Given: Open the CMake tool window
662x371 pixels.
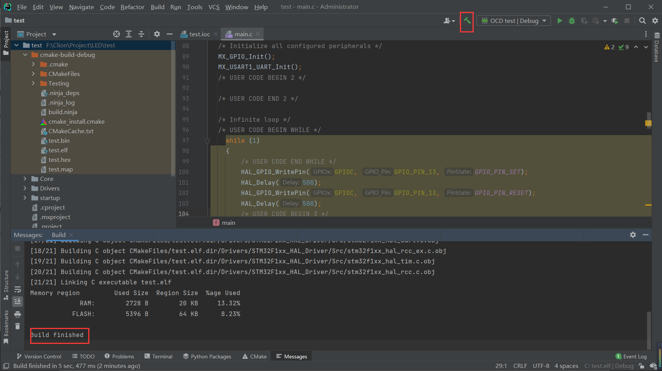Looking at the screenshot, I should tap(254, 356).
